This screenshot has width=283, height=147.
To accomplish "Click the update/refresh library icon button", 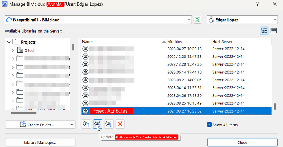I will click(x=98, y=124).
